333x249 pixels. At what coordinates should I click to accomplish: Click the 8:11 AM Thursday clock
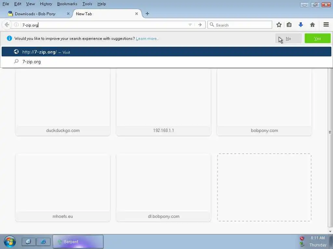(x=318, y=241)
